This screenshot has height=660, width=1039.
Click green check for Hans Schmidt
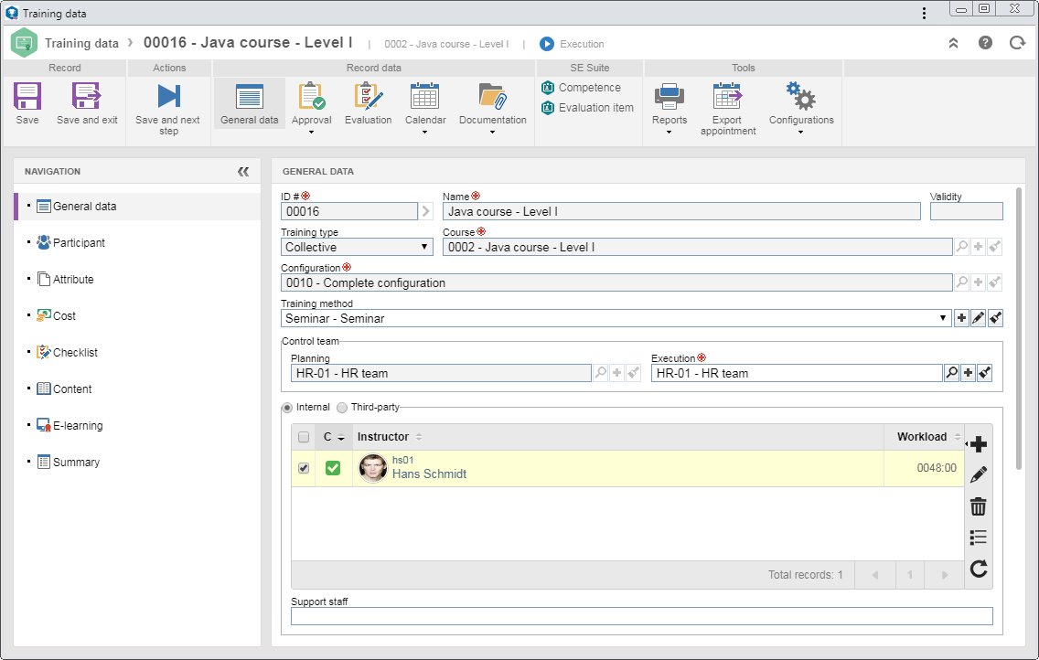(333, 468)
